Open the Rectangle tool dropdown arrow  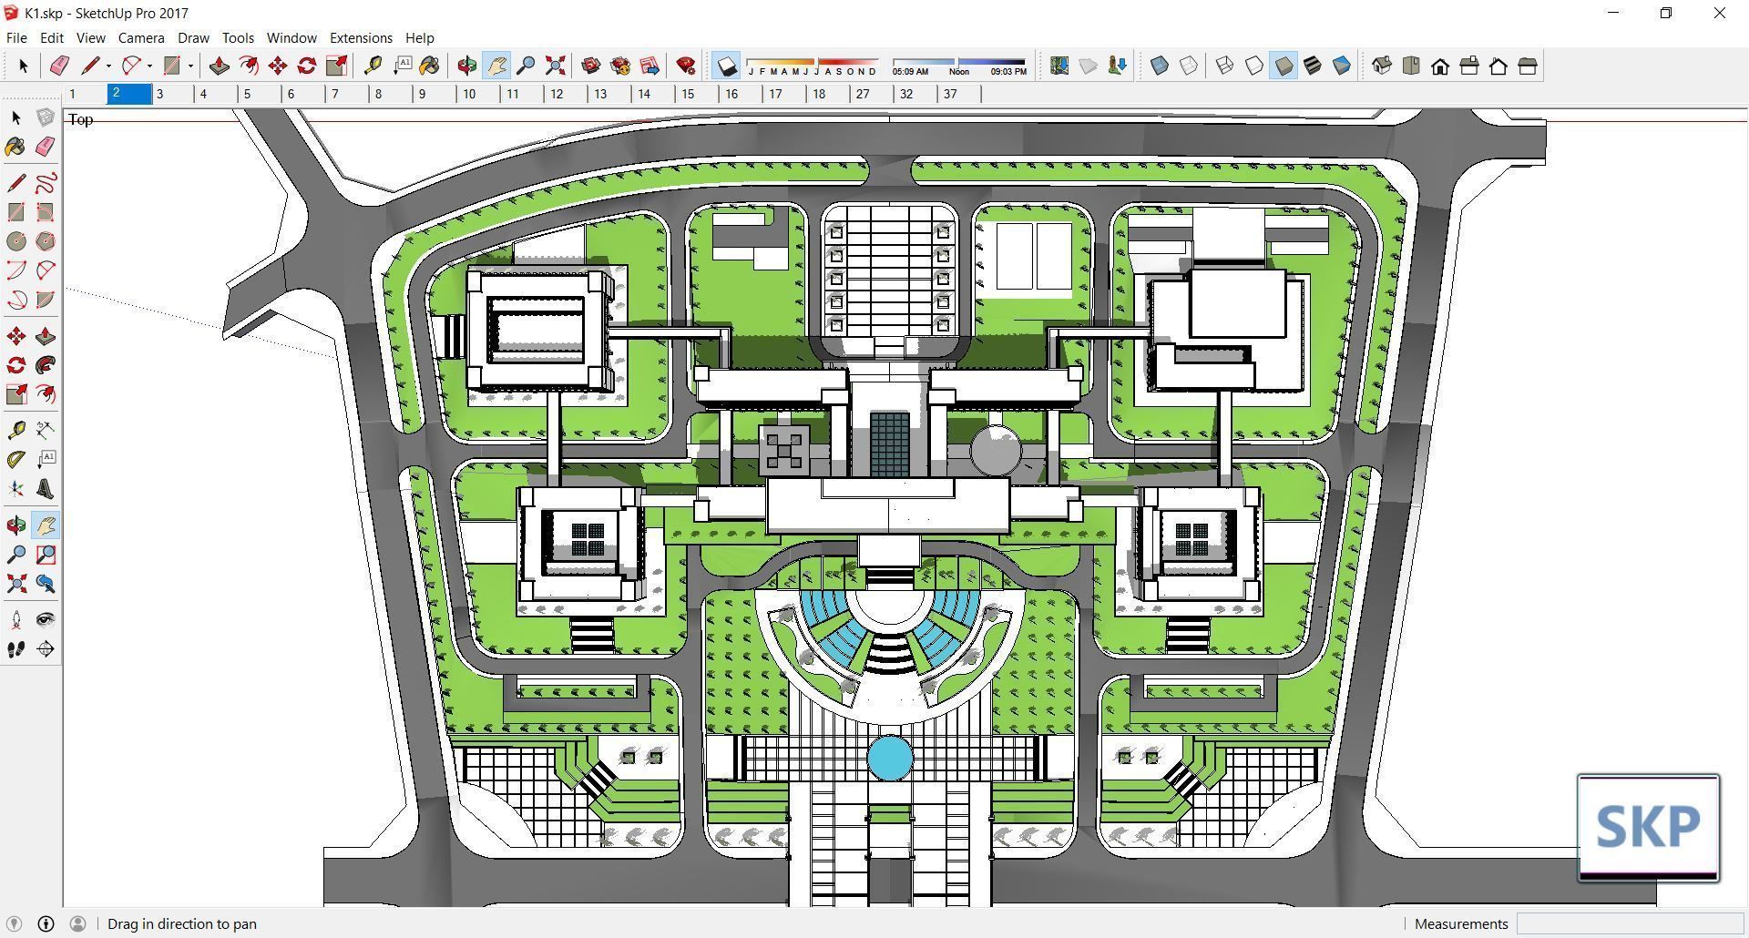(190, 66)
